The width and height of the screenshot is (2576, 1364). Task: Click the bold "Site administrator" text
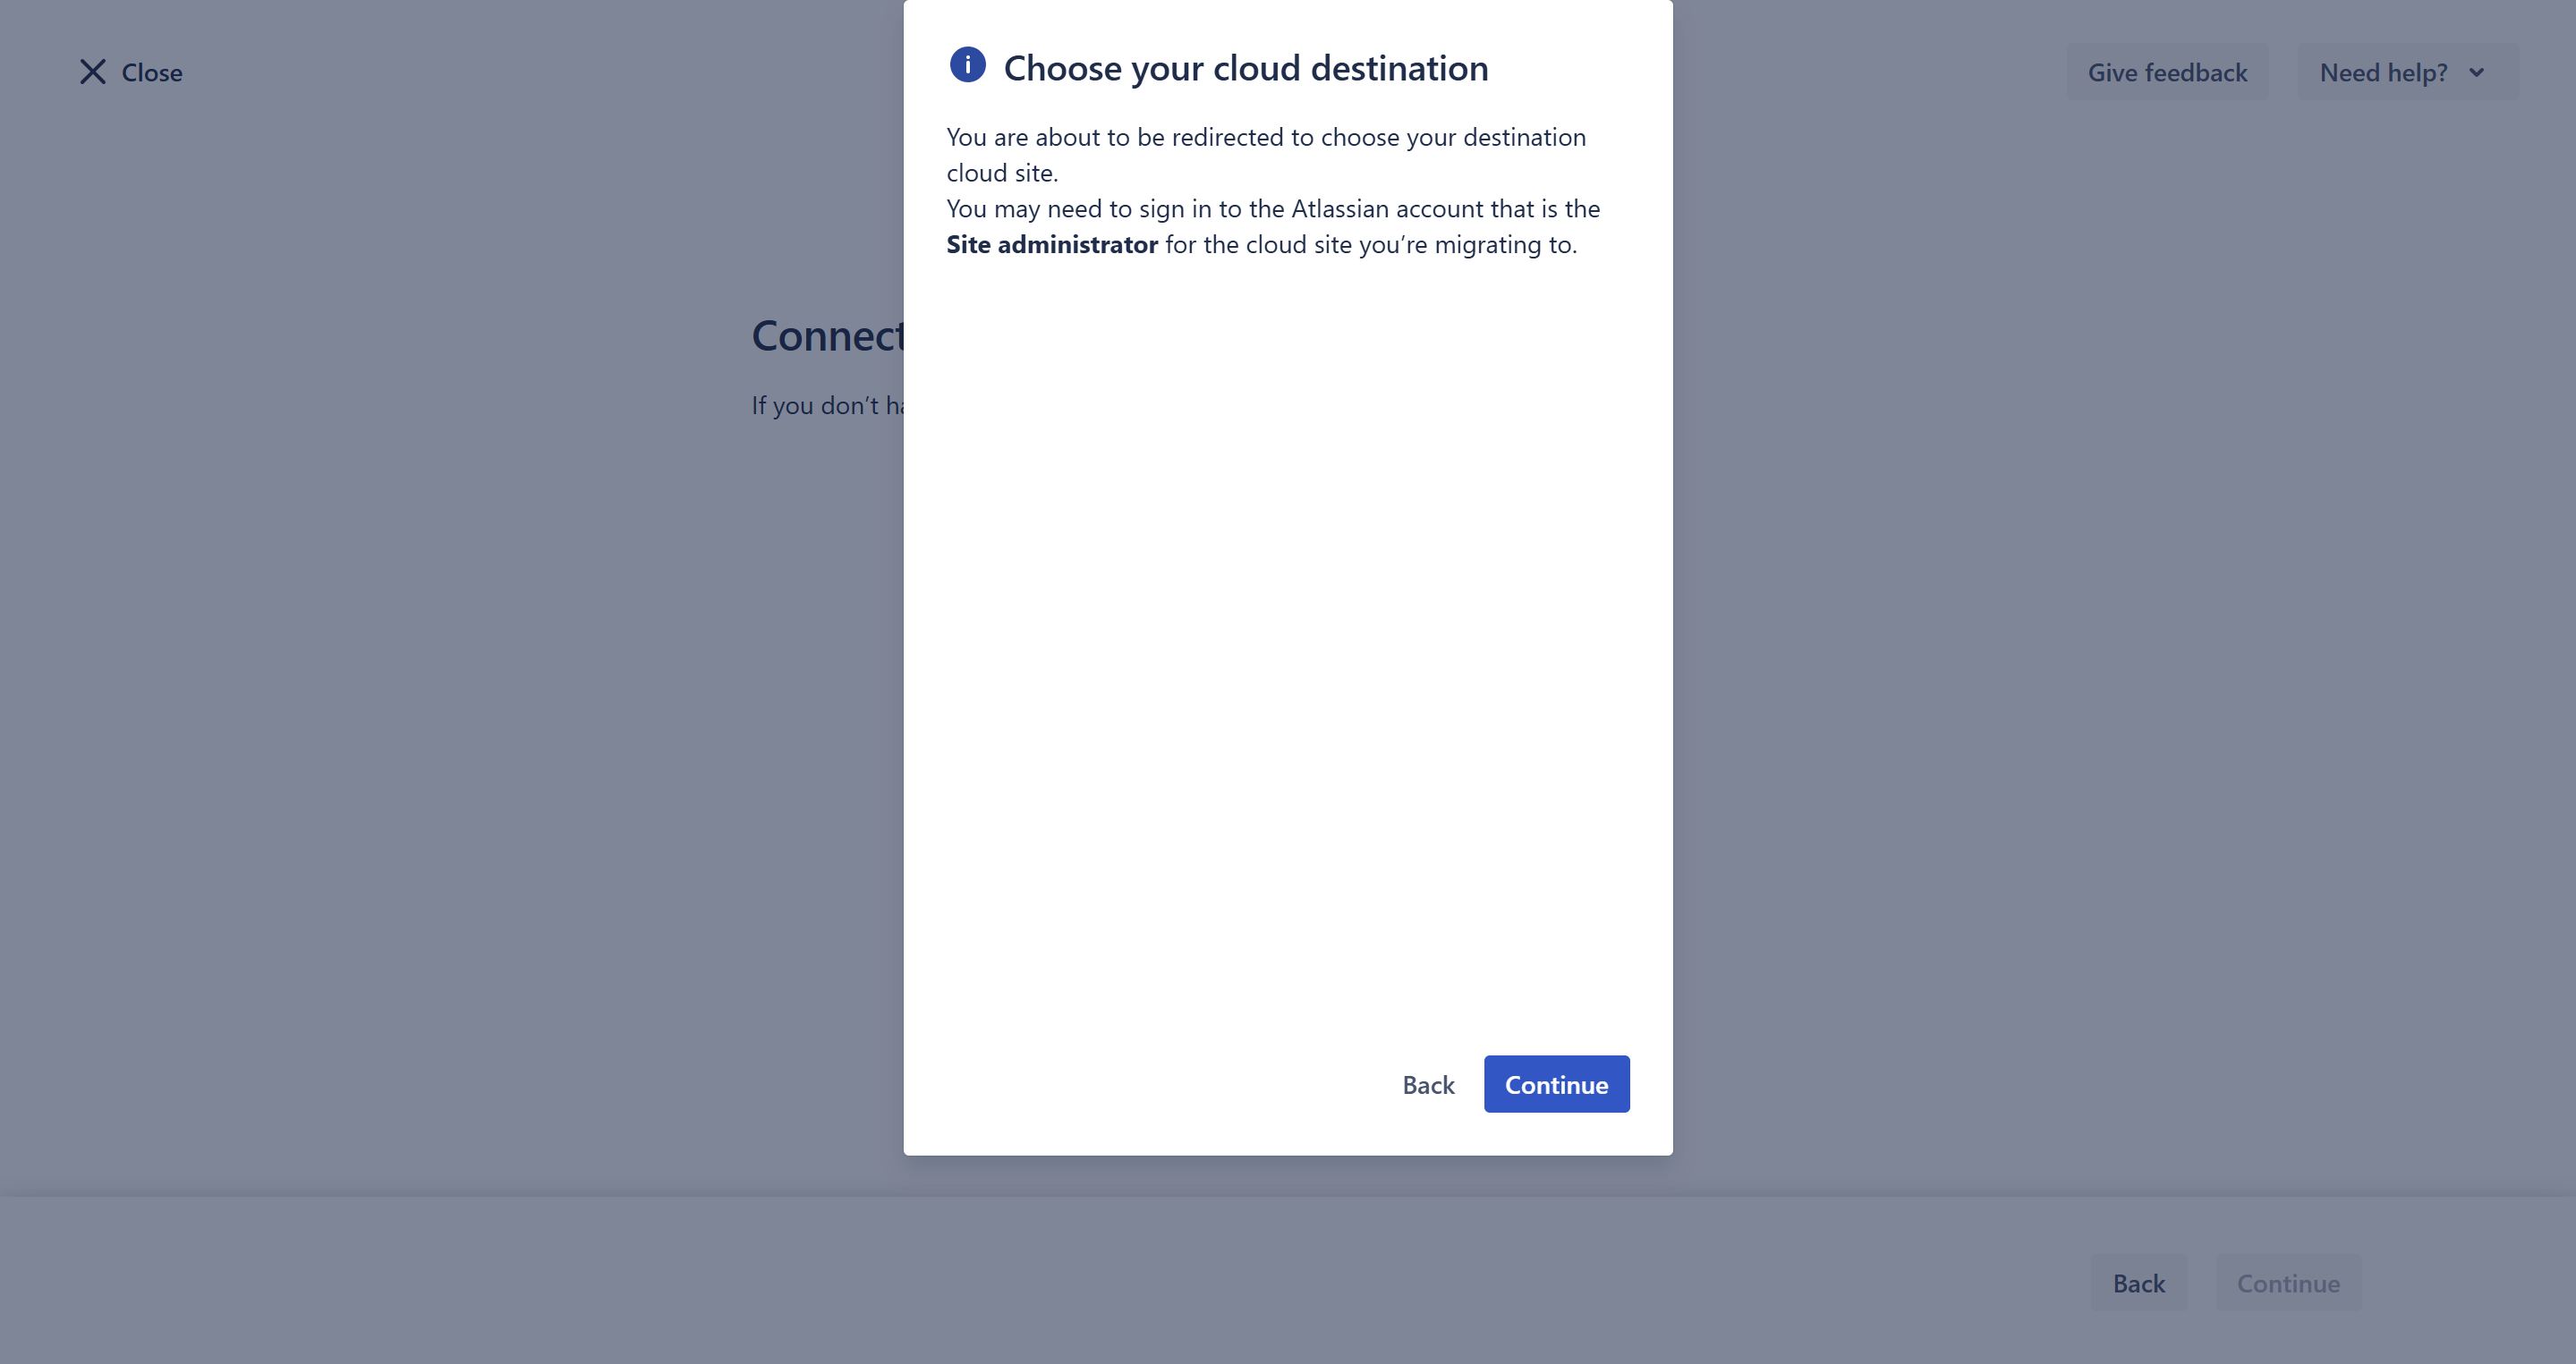1052,245
